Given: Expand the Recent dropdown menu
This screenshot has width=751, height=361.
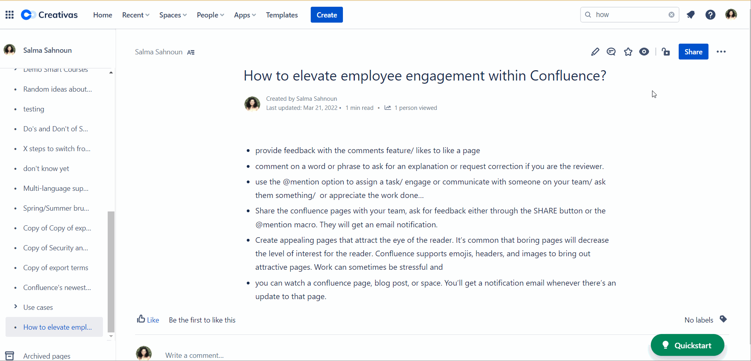Looking at the screenshot, I should (135, 15).
